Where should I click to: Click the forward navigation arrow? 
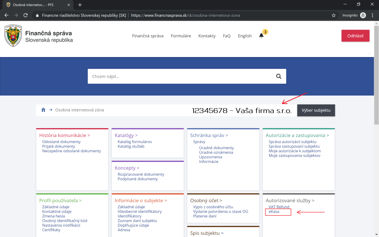tap(16, 15)
